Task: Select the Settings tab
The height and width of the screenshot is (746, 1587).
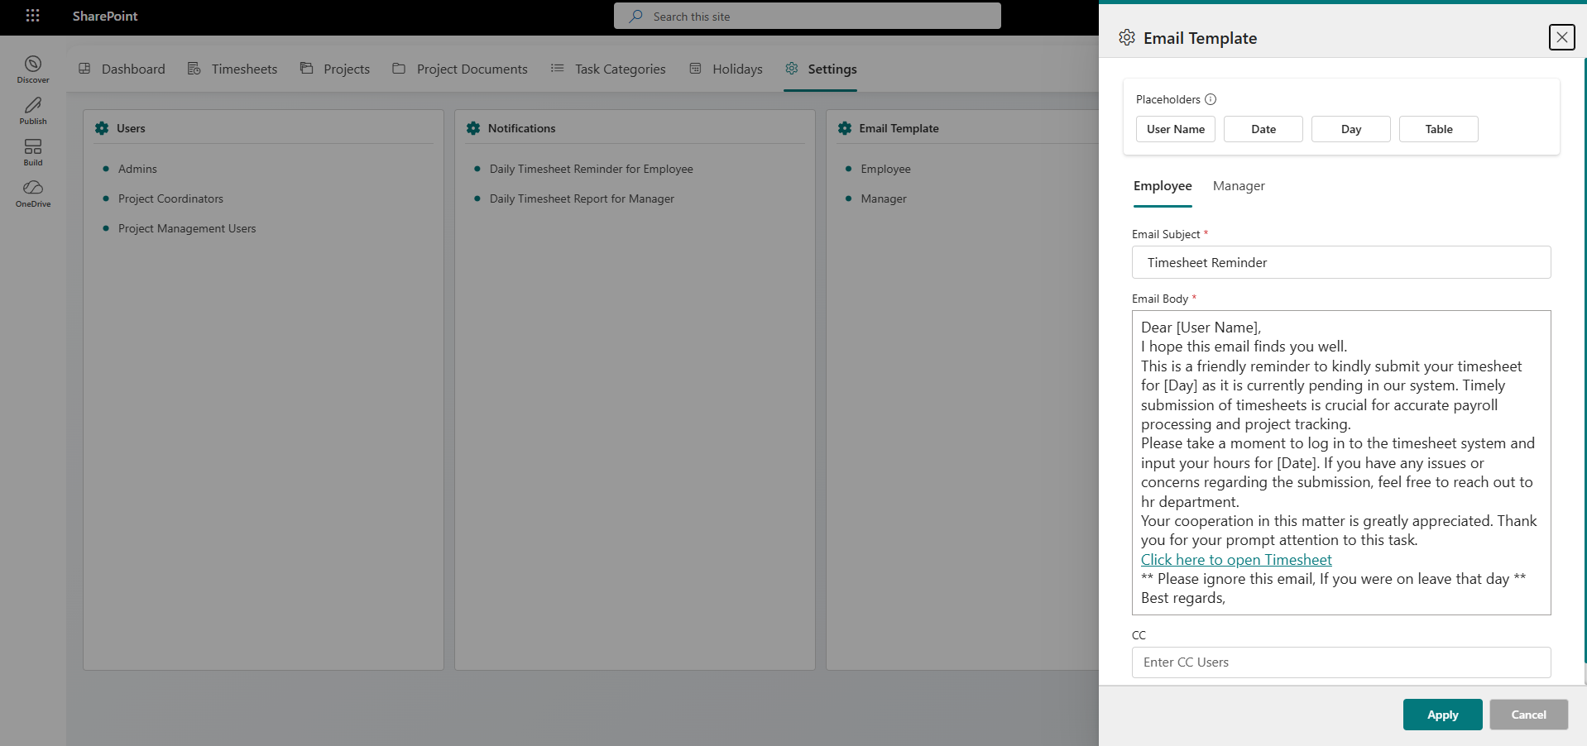Action: pyautogui.click(x=821, y=69)
